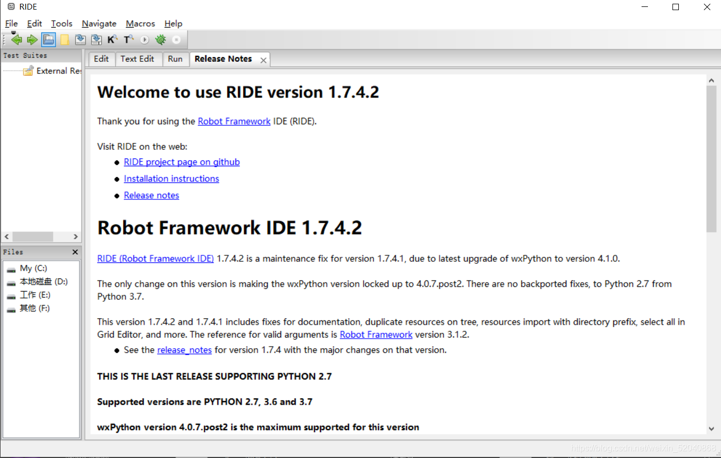Viewport: 721px width, 458px height.
Task: Close the Release Notes tab
Action: click(262, 60)
